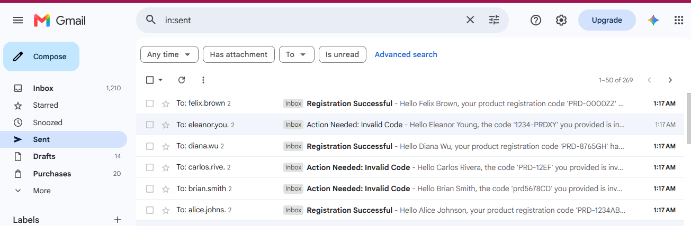Open Google apps grid icon
Viewport: 691px width, 226px height.
pos(679,20)
